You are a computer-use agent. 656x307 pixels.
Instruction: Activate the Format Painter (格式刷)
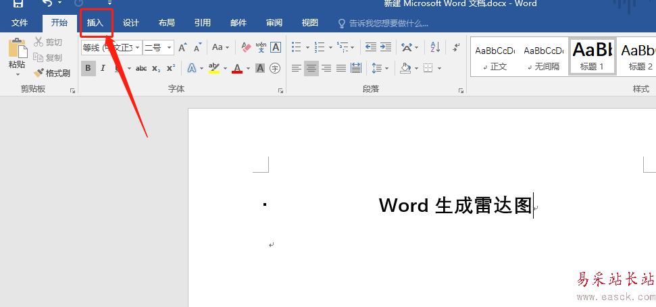[52, 73]
